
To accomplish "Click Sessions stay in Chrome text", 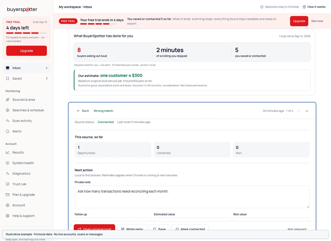I will click(282, 7).
